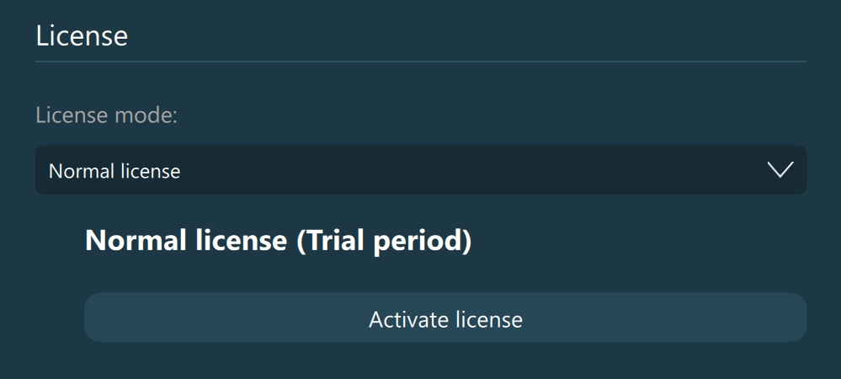Click the dropdown chevron arrow
The image size is (841, 379).
780,170
